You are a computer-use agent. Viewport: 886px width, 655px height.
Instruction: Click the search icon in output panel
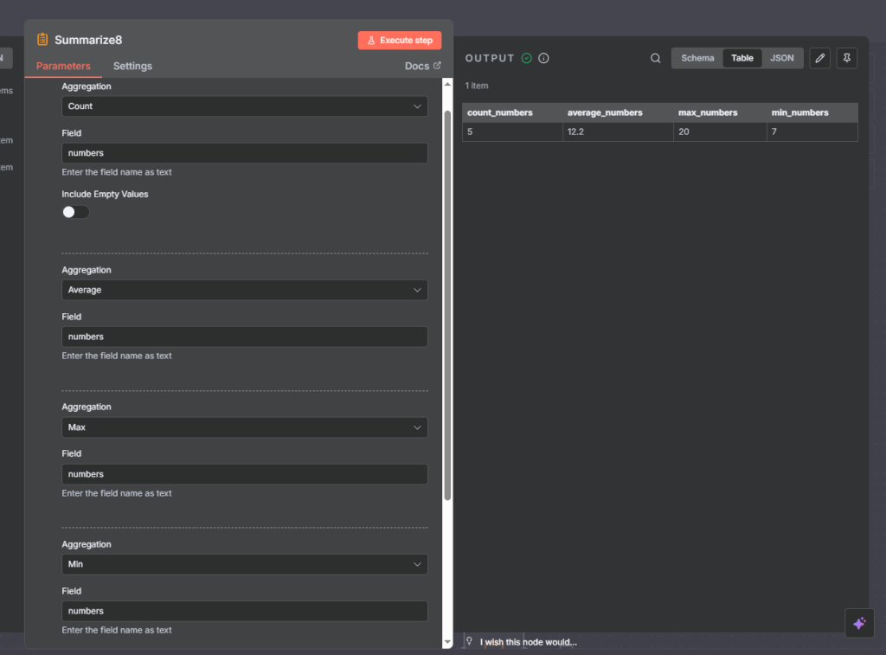tap(656, 58)
